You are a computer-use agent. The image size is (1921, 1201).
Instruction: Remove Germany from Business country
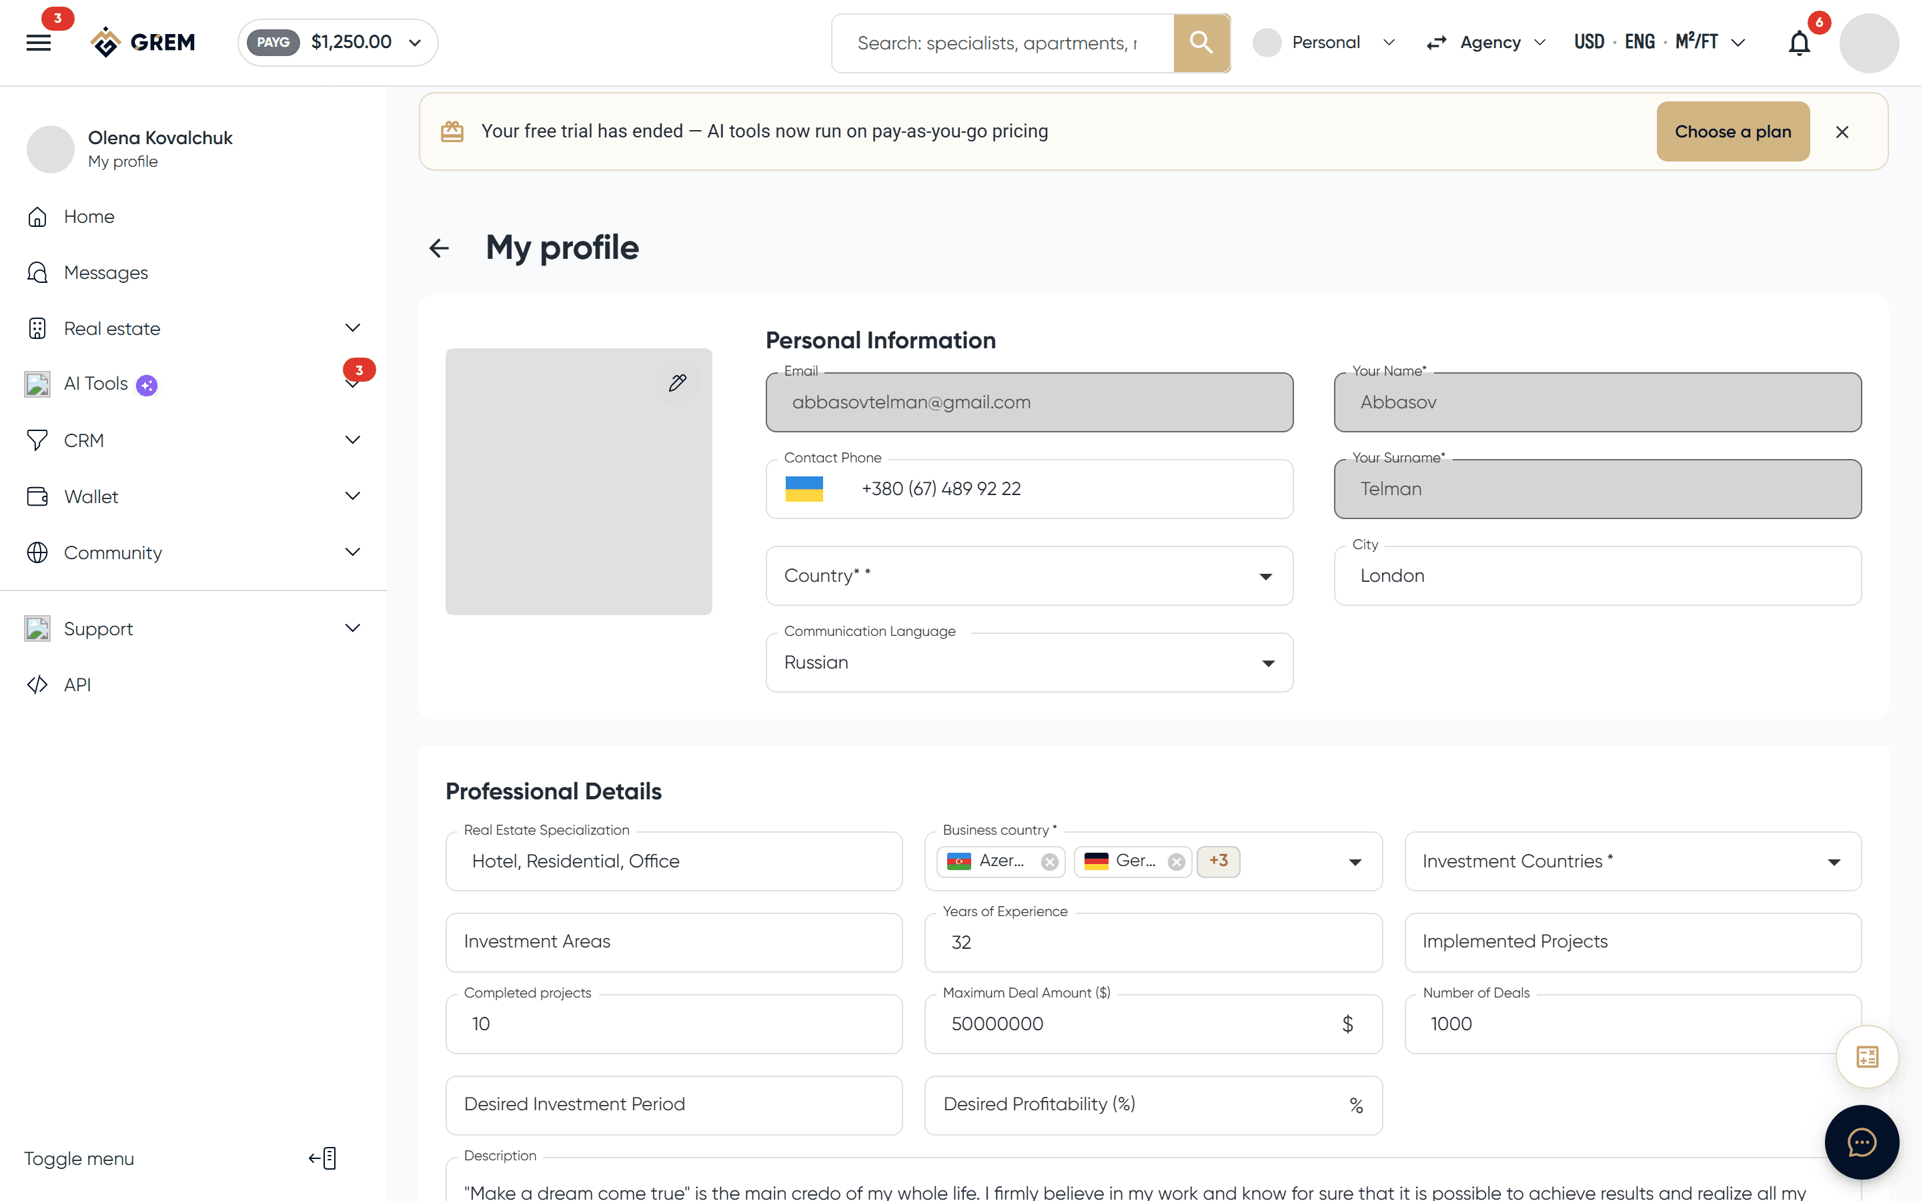(1177, 862)
